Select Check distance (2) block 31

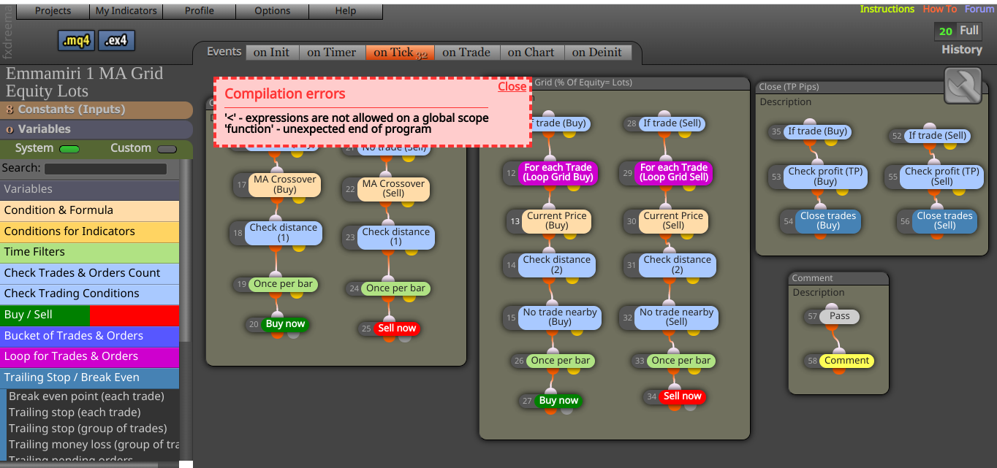tap(678, 264)
